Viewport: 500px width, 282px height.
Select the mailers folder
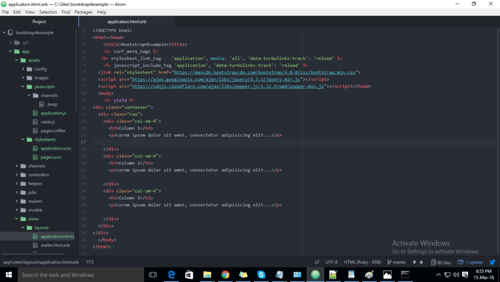35,201
